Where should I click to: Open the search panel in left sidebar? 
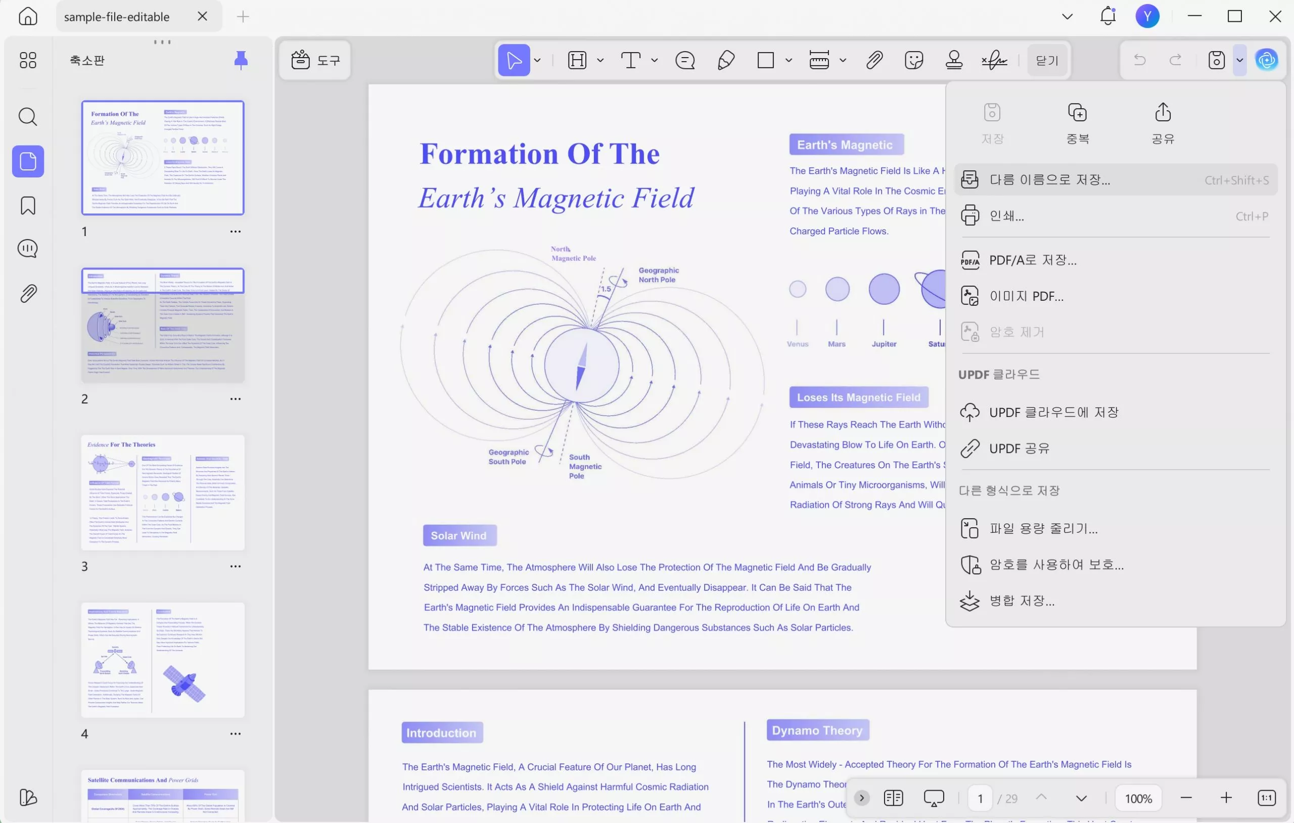click(28, 117)
